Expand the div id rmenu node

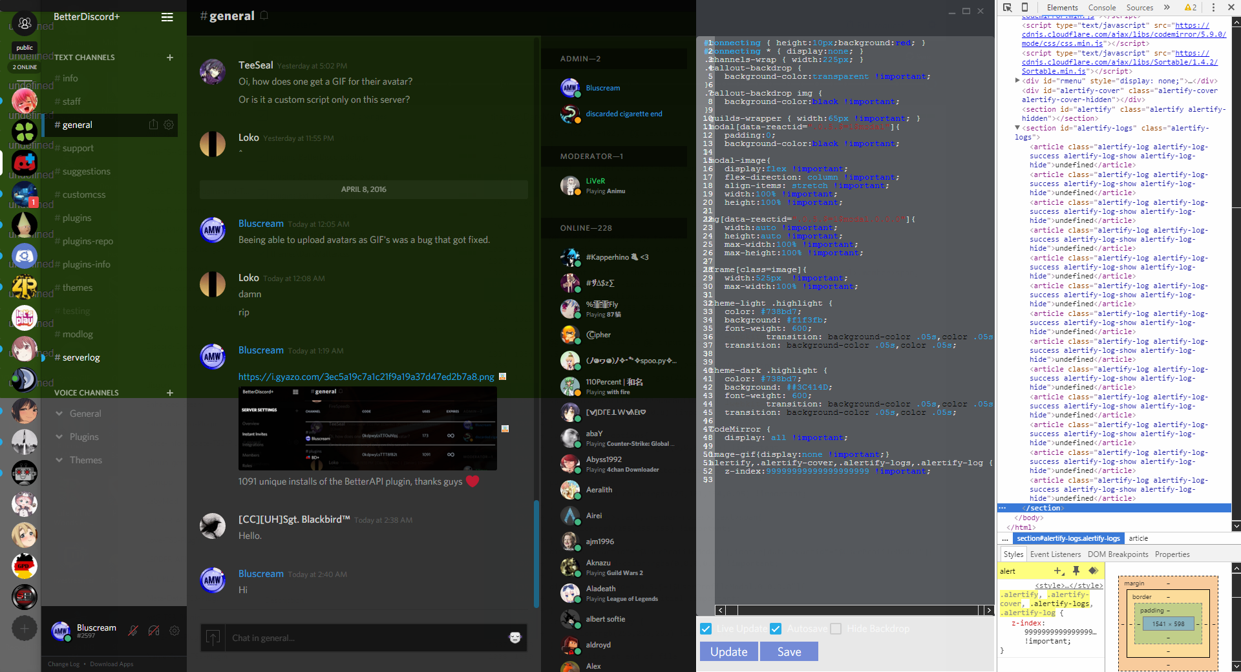(x=1017, y=81)
